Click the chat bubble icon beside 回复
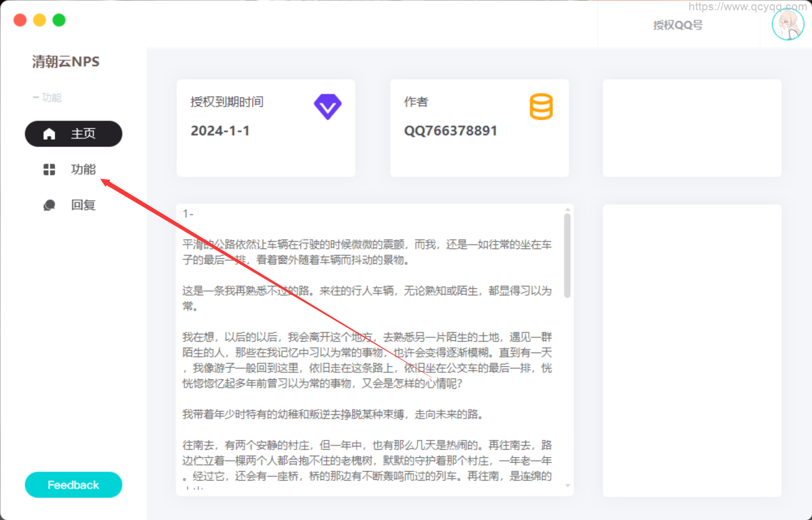Image resolution: width=812 pixels, height=520 pixels. tap(49, 205)
